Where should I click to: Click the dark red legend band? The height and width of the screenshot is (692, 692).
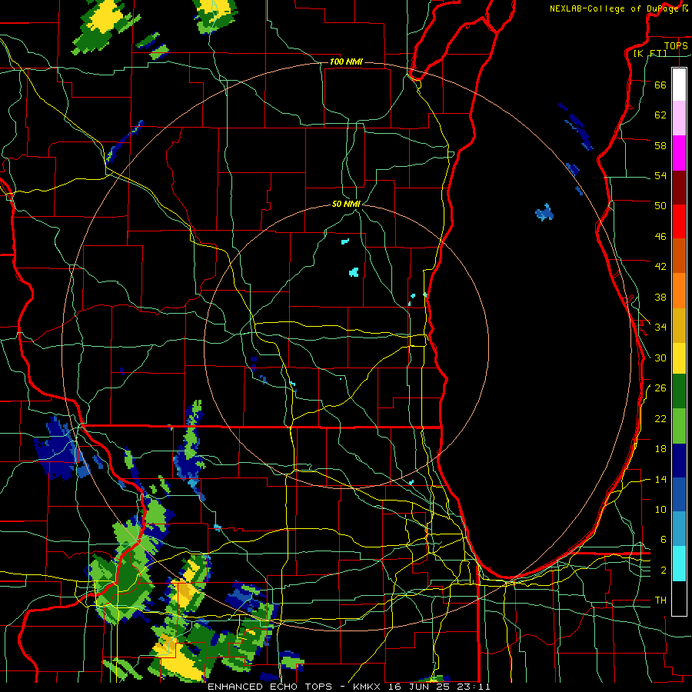(679, 187)
